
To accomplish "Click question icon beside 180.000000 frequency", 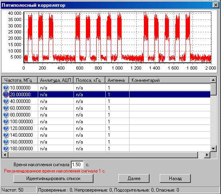I will (6, 148).
